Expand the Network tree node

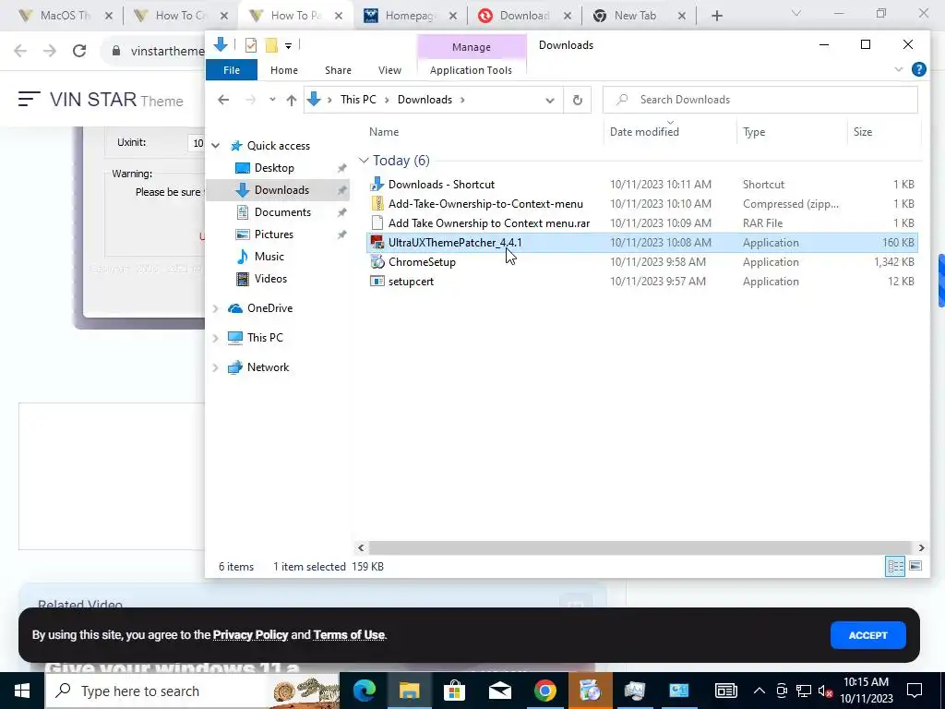216,367
